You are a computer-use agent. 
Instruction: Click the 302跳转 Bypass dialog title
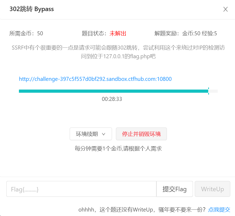(32, 9)
